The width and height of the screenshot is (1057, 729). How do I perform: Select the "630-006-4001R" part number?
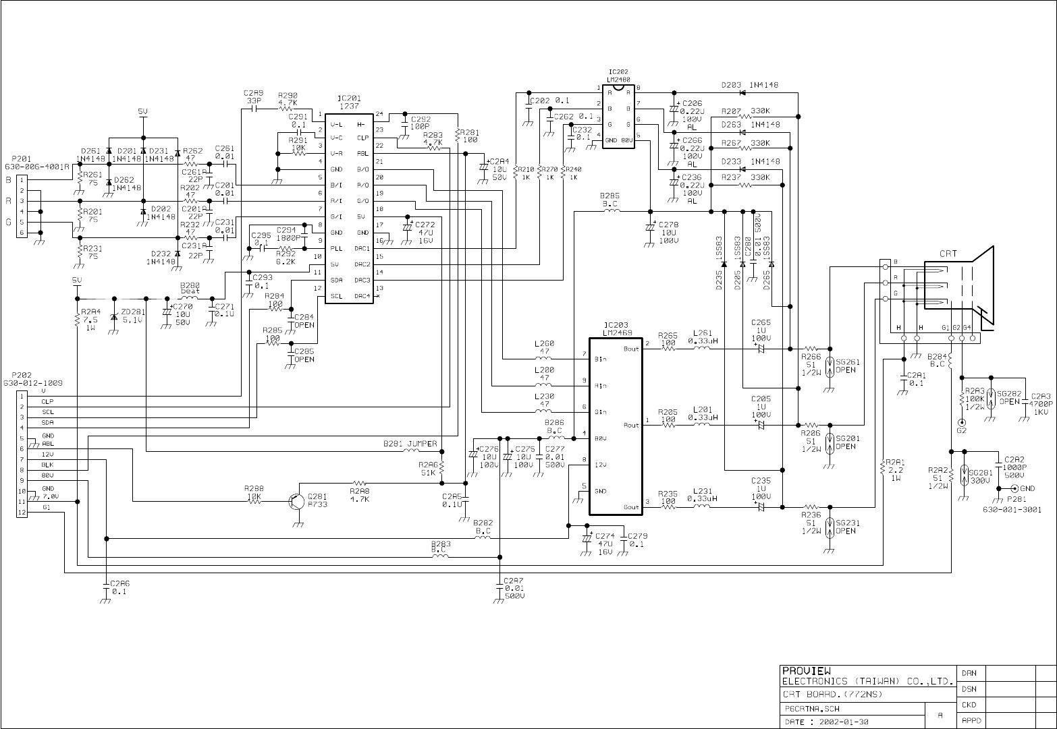pyautogui.click(x=37, y=166)
